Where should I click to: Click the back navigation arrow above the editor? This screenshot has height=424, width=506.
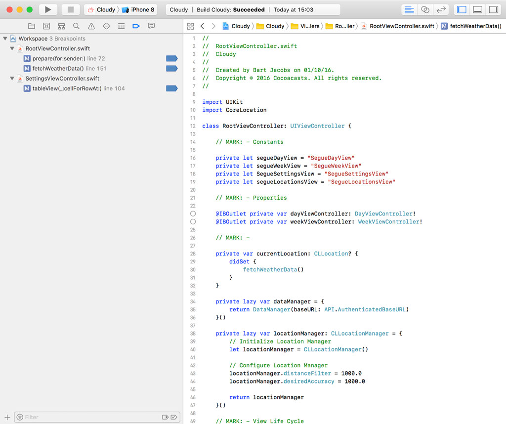point(202,26)
